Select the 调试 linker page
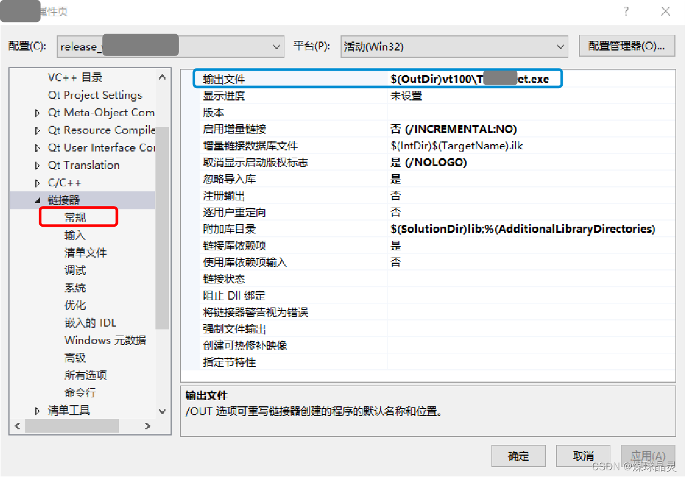 76,270
